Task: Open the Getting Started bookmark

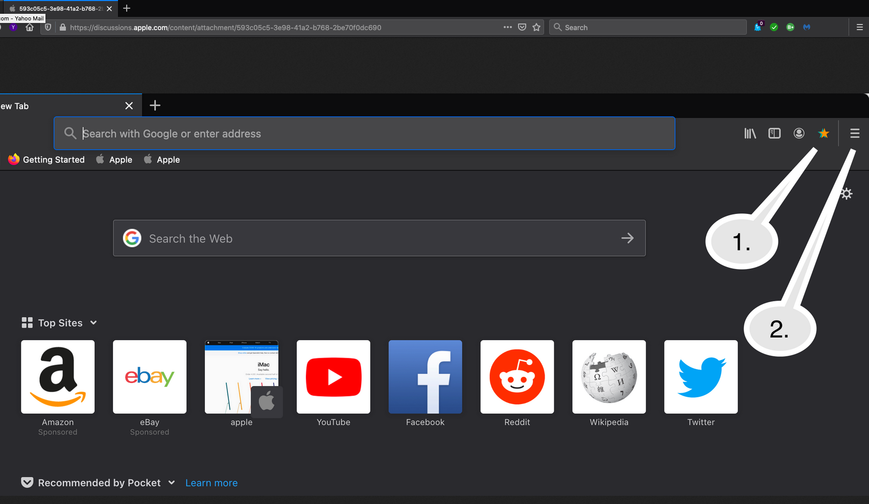Action: point(46,160)
